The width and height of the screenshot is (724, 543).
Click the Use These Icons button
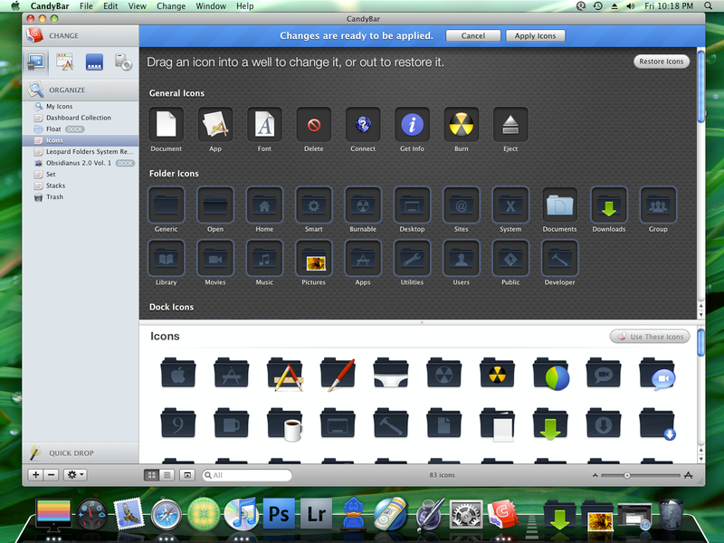tap(650, 337)
